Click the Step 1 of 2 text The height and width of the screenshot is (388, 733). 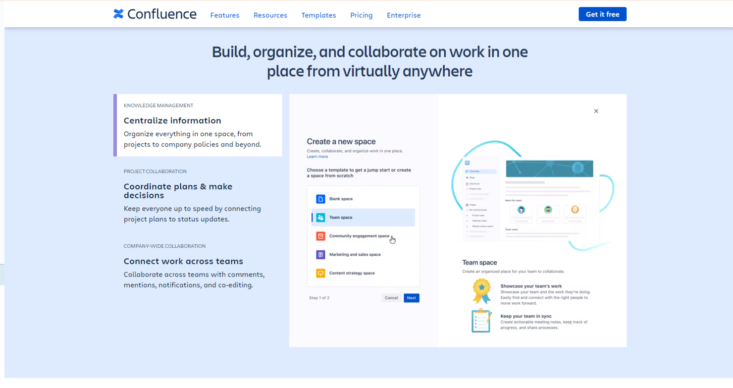point(319,298)
